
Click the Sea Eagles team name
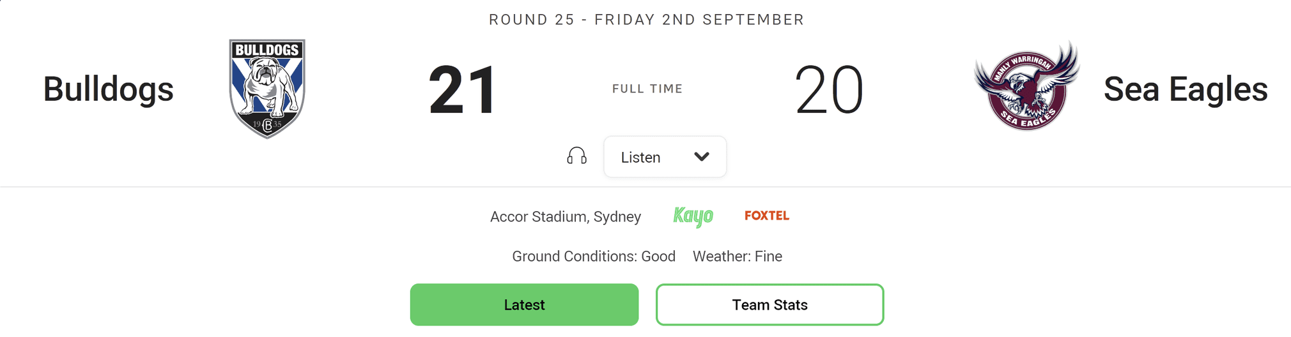[x=1186, y=89]
